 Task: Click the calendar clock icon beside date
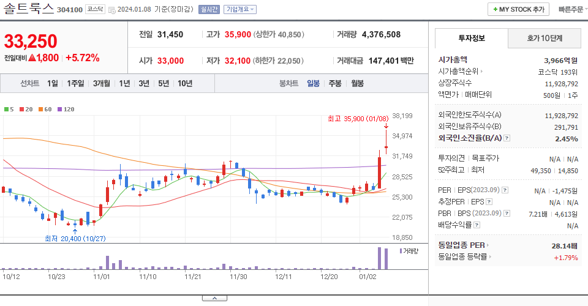111,10
